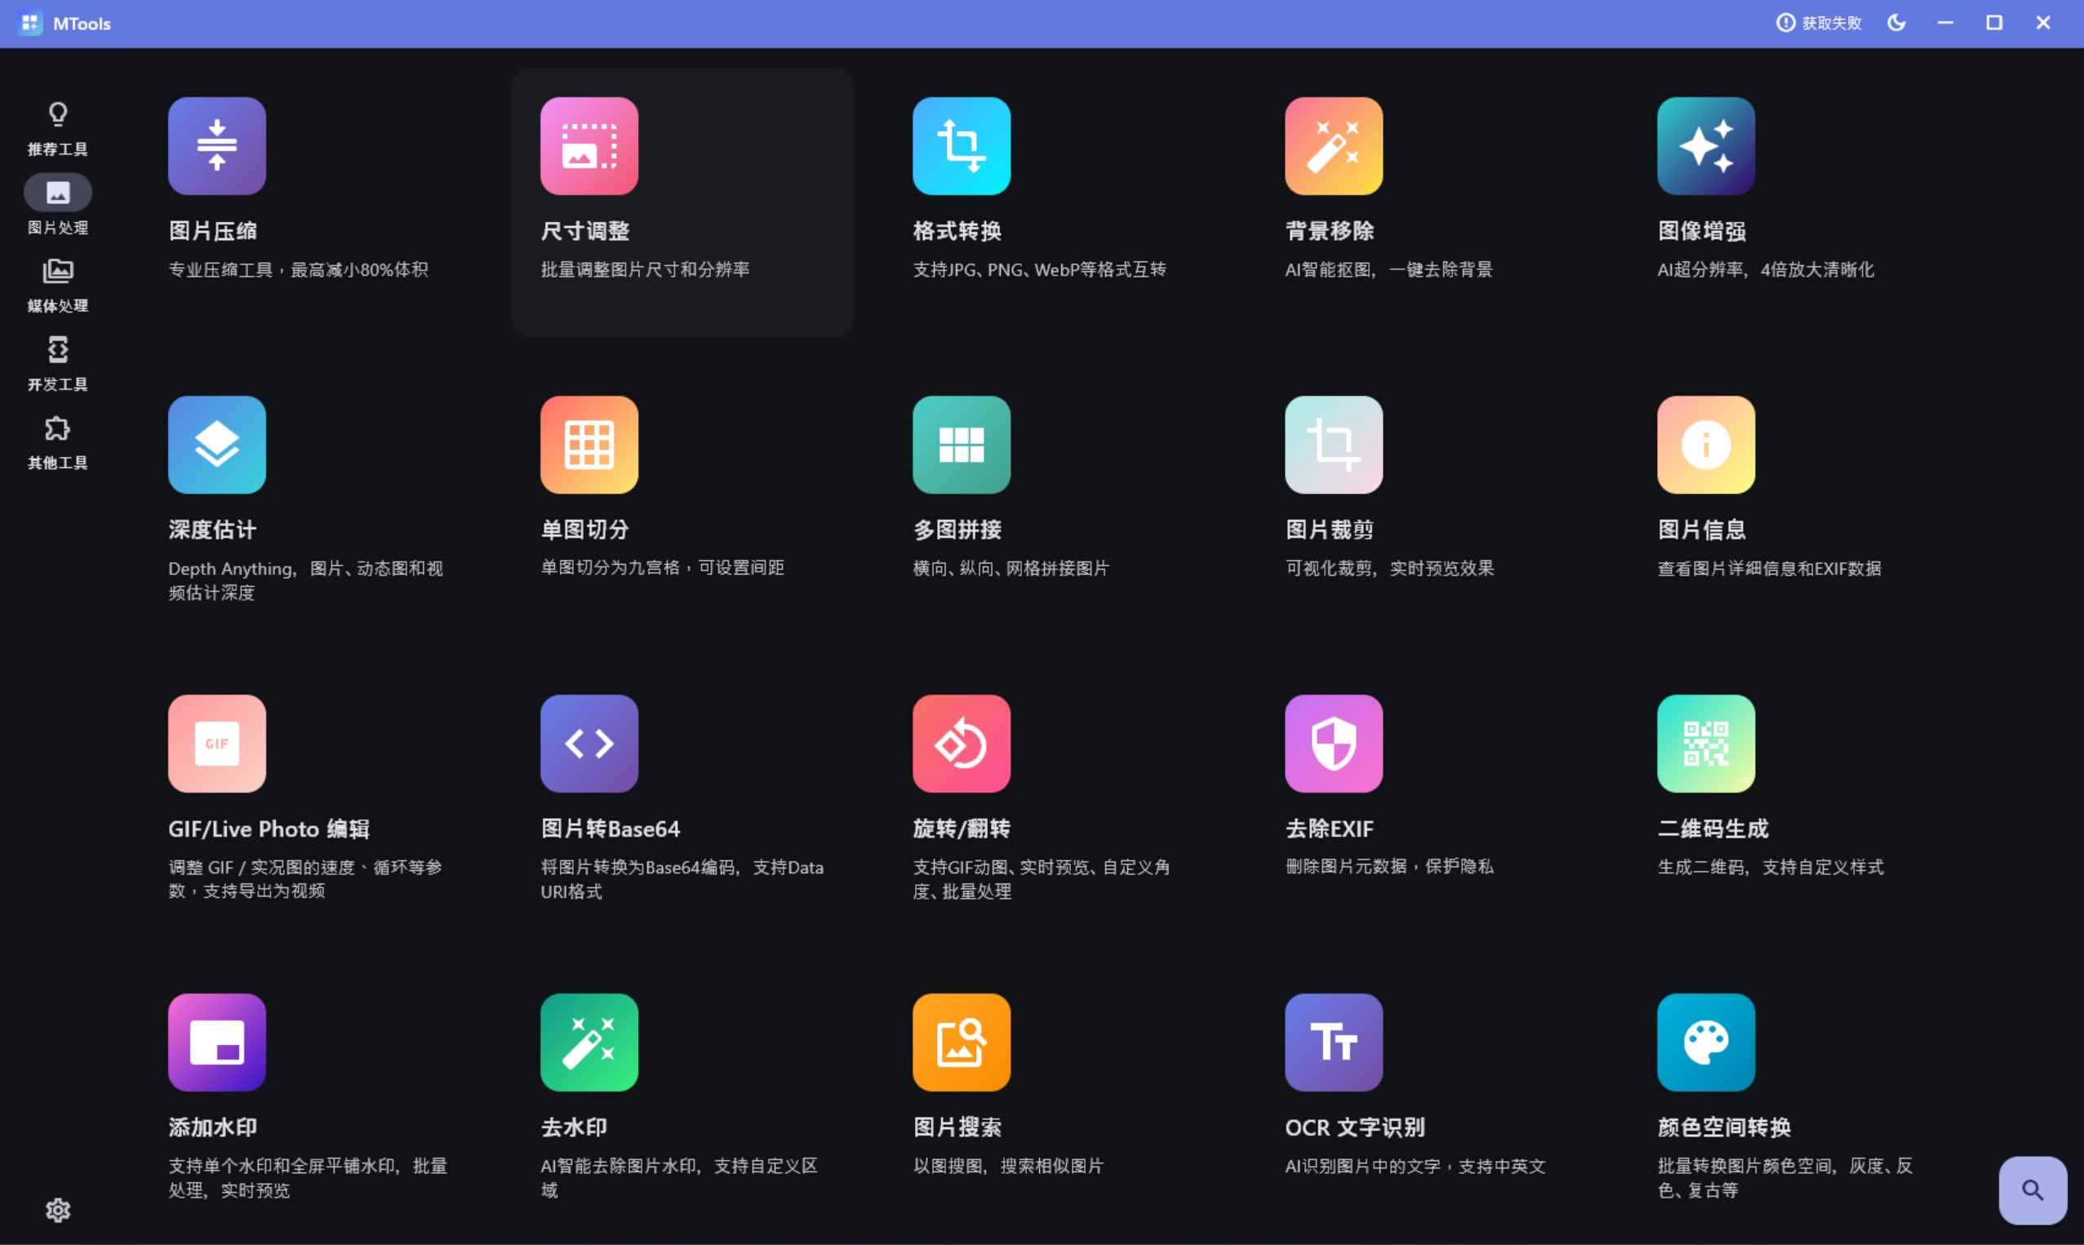This screenshot has height=1245, width=2084.
Task: Switch to the 媒体处理 sidebar tab
Action: 57,284
